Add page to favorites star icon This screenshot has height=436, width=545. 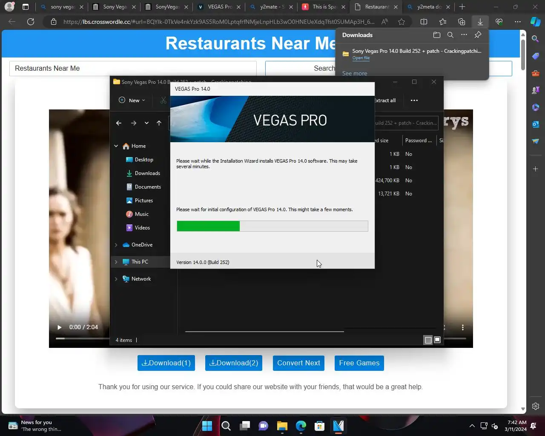click(402, 22)
